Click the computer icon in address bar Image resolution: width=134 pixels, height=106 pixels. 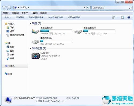click(x=15, y=8)
